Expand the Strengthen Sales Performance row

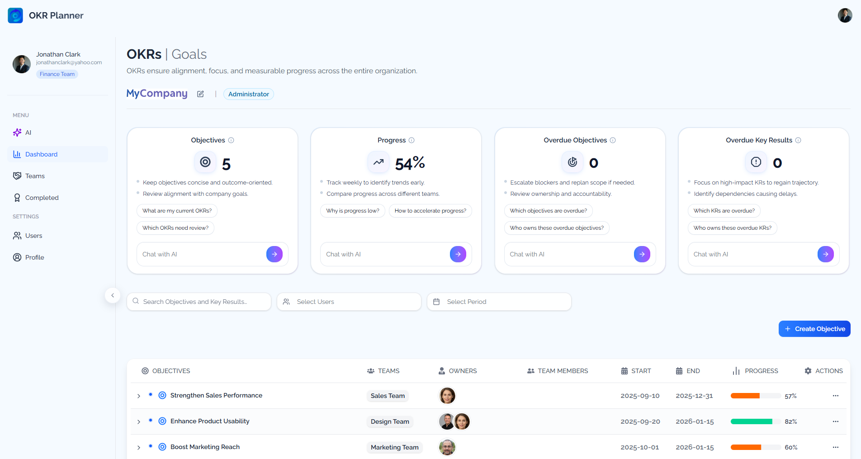[139, 396]
